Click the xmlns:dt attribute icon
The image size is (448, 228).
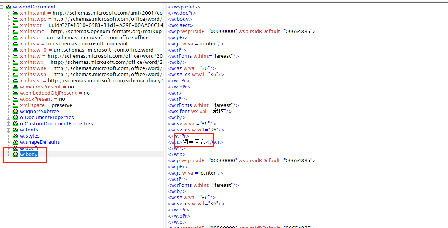pos(15,25)
